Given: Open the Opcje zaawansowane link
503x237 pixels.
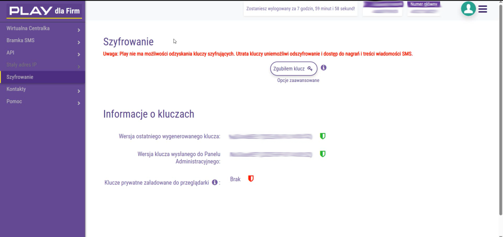Looking at the screenshot, I should (x=298, y=80).
